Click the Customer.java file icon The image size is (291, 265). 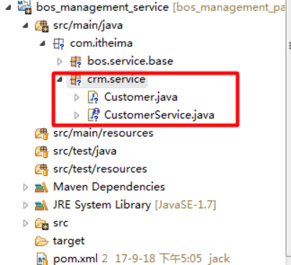point(93,98)
